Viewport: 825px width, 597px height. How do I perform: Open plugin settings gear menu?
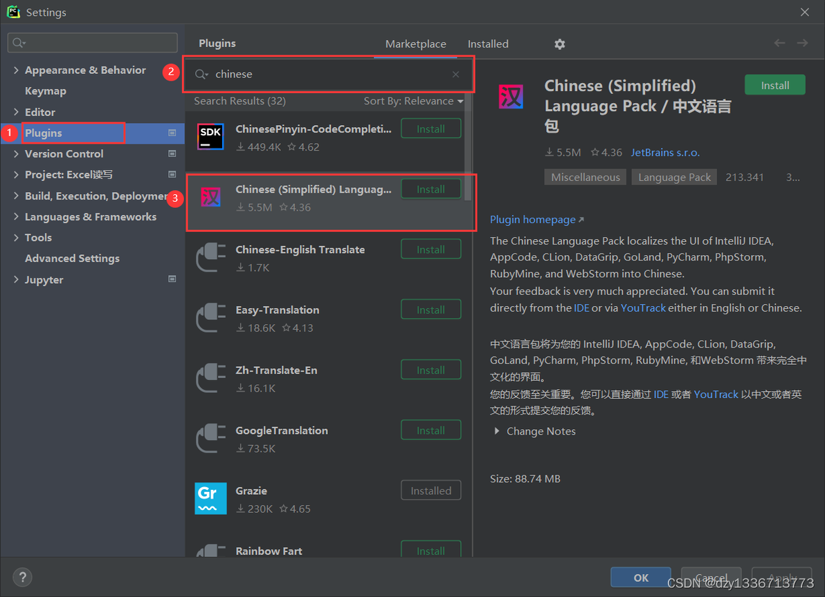coord(559,44)
